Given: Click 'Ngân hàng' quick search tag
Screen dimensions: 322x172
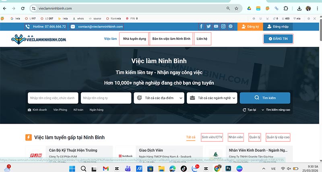Looking at the screenshot, I should [97, 110].
